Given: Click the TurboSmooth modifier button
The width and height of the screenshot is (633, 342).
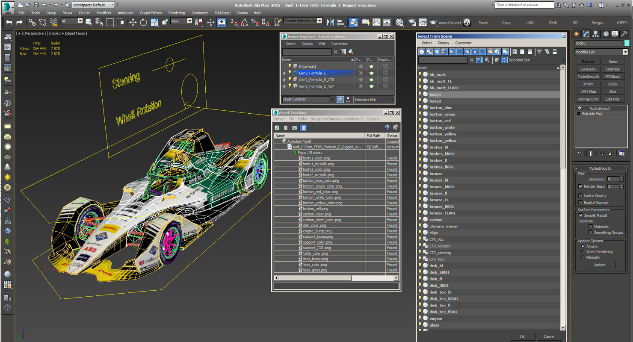Looking at the screenshot, I should pos(588,77).
